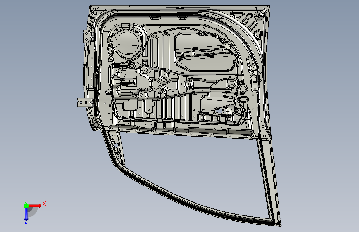Click the red "X" label beside the triad
Viewport: 359px width, 232px height.
click(x=44, y=204)
